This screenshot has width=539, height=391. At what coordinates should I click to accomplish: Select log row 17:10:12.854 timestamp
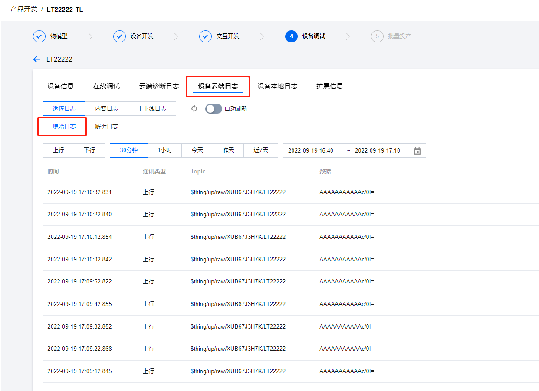79,237
